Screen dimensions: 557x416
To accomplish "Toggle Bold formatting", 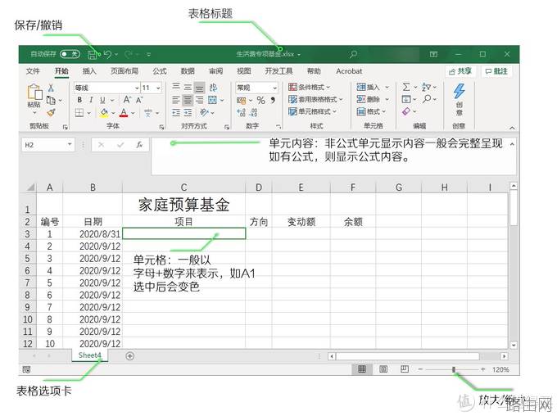I will [x=79, y=100].
